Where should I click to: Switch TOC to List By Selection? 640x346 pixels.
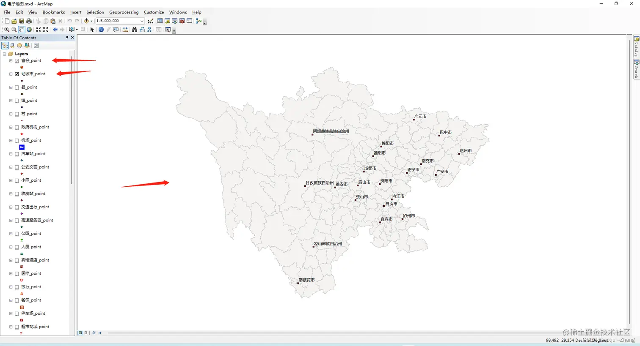point(27,46)
